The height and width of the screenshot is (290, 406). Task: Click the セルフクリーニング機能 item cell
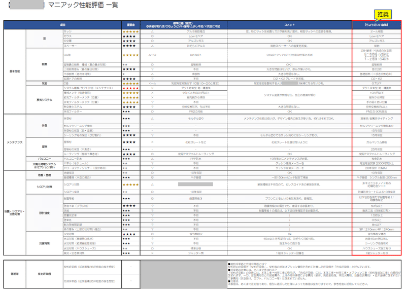coord(92,126)
